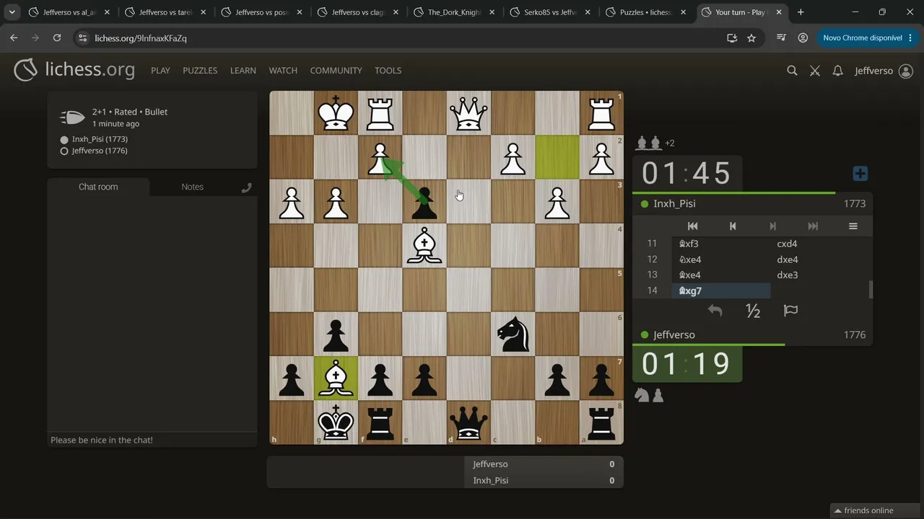
Task: Jump to the last move
Action: [x=813, y=226]
